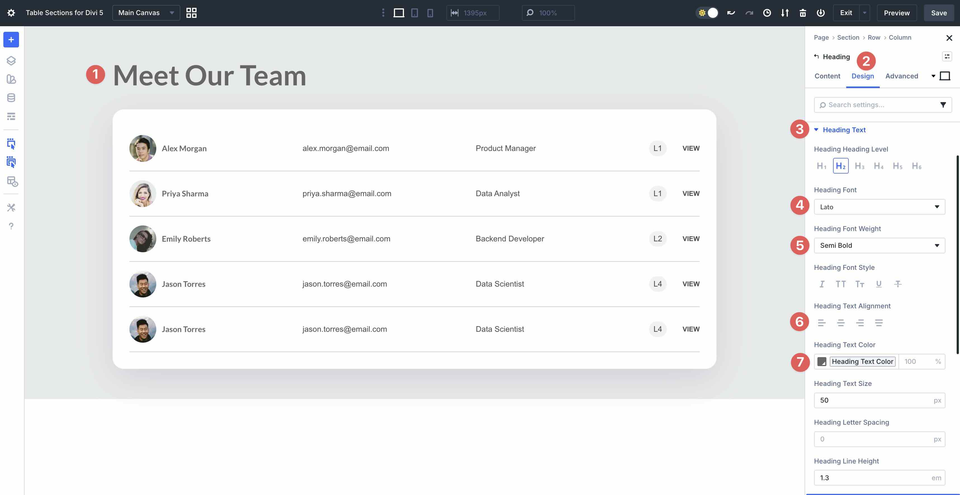Viewport: 960px width, 495px height.
Task: Select the H1 heading level
Action: tap(821, 166)
